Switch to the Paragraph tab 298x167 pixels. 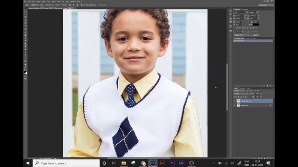(245, 9)
